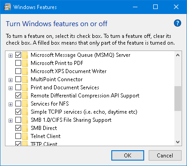187x166 pixels.
Task: Minimize the Windows Features dialog
Action: pos(135,7)
